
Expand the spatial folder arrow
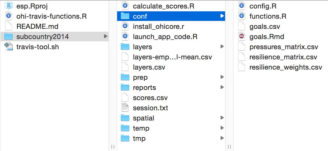pyautogui.click(x=222, y=118)
